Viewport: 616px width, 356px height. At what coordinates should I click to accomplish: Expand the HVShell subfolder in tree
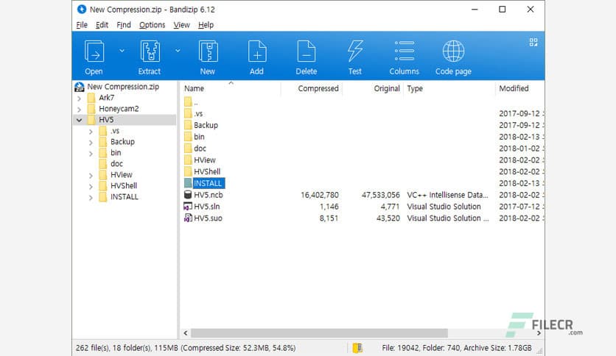pyautogui.click(x=91, y=187)
